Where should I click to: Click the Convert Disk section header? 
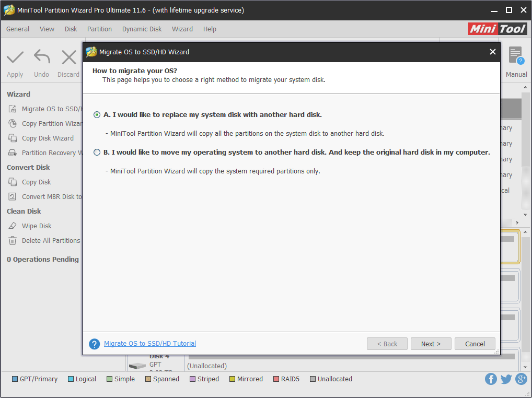click(x=28, y=168)
